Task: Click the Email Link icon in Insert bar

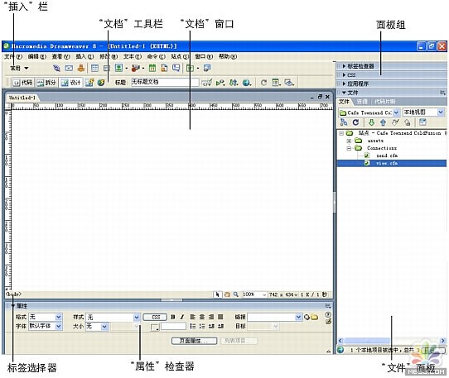Action: pyautogui.click(x=69, y=68)
